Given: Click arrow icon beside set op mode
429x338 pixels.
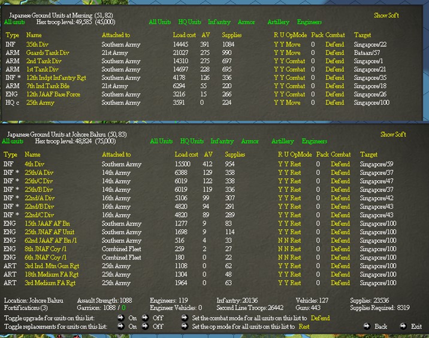Looking at the screenshot, I should (x=185, y=326).
